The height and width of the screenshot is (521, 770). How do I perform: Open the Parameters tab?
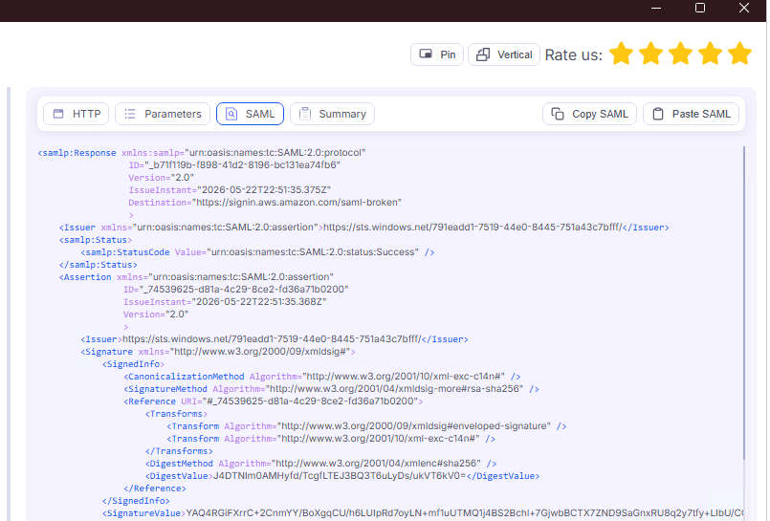pyautogui.click(x=163, y=114)
